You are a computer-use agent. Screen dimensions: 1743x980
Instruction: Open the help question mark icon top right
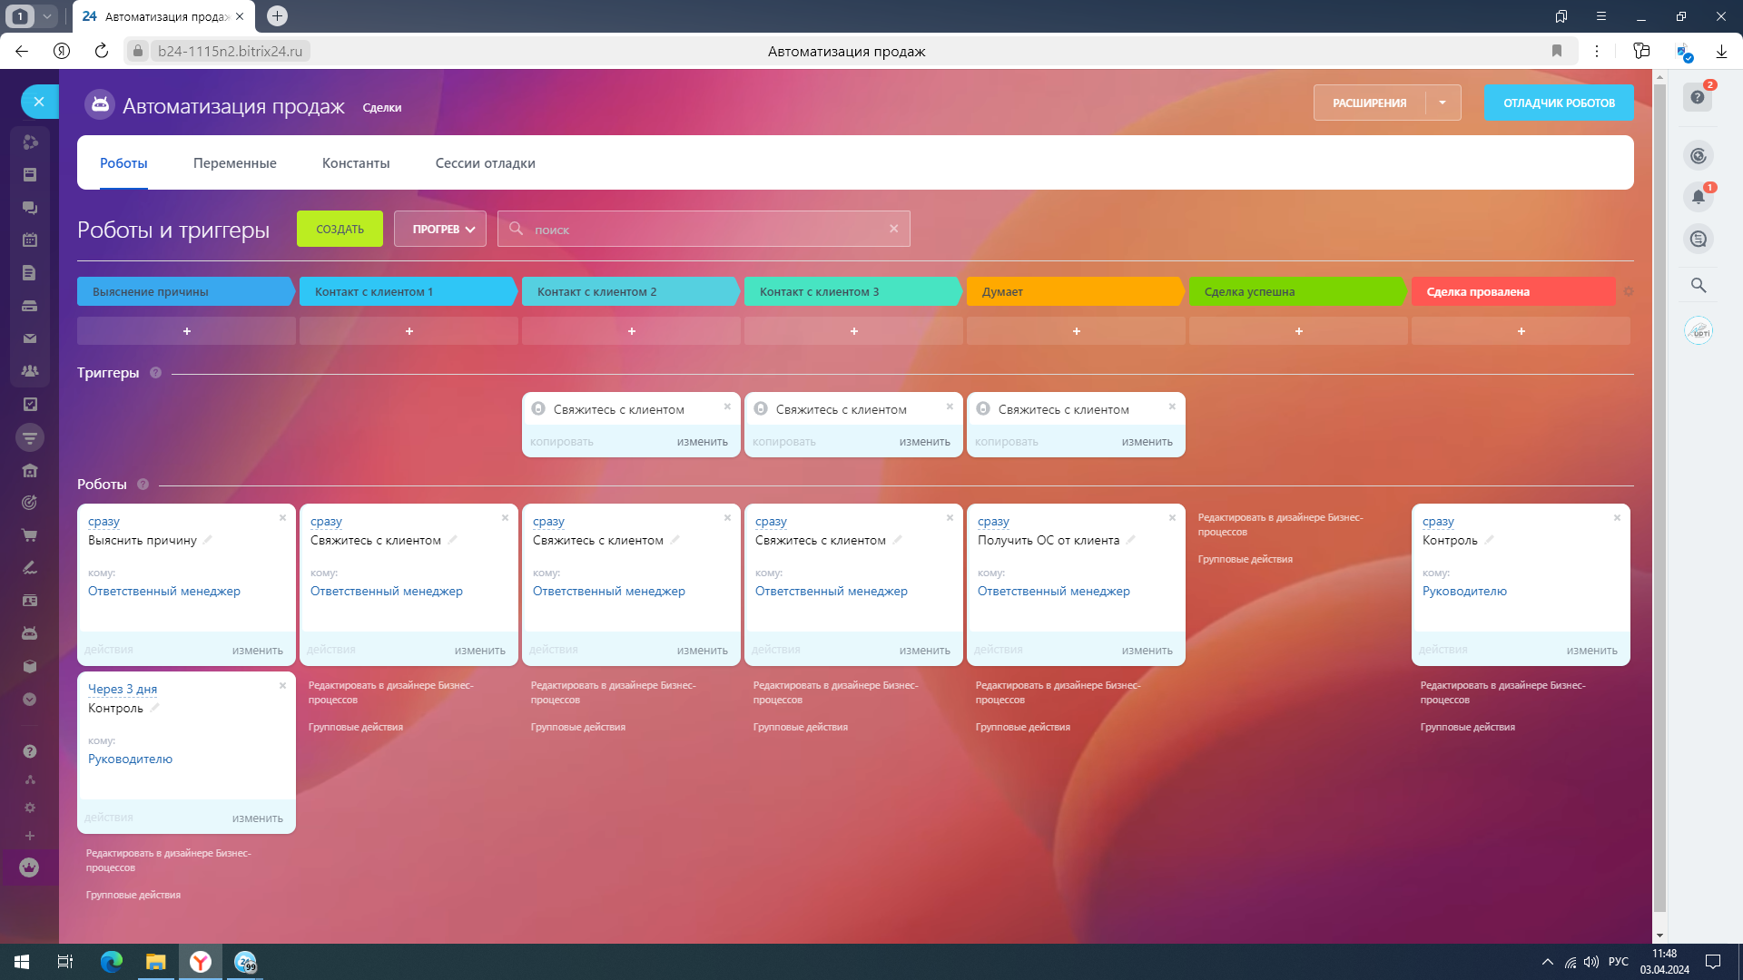pyautogui.click(x=1698, y=97)
